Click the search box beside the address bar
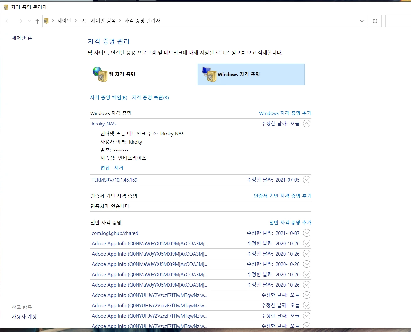This screenshot has height=332, width=411. tap(398, 21)
